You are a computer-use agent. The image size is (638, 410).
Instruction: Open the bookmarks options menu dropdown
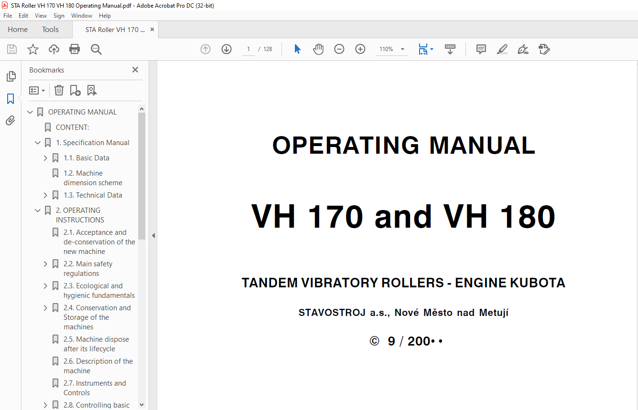click(x=37, y=90)
